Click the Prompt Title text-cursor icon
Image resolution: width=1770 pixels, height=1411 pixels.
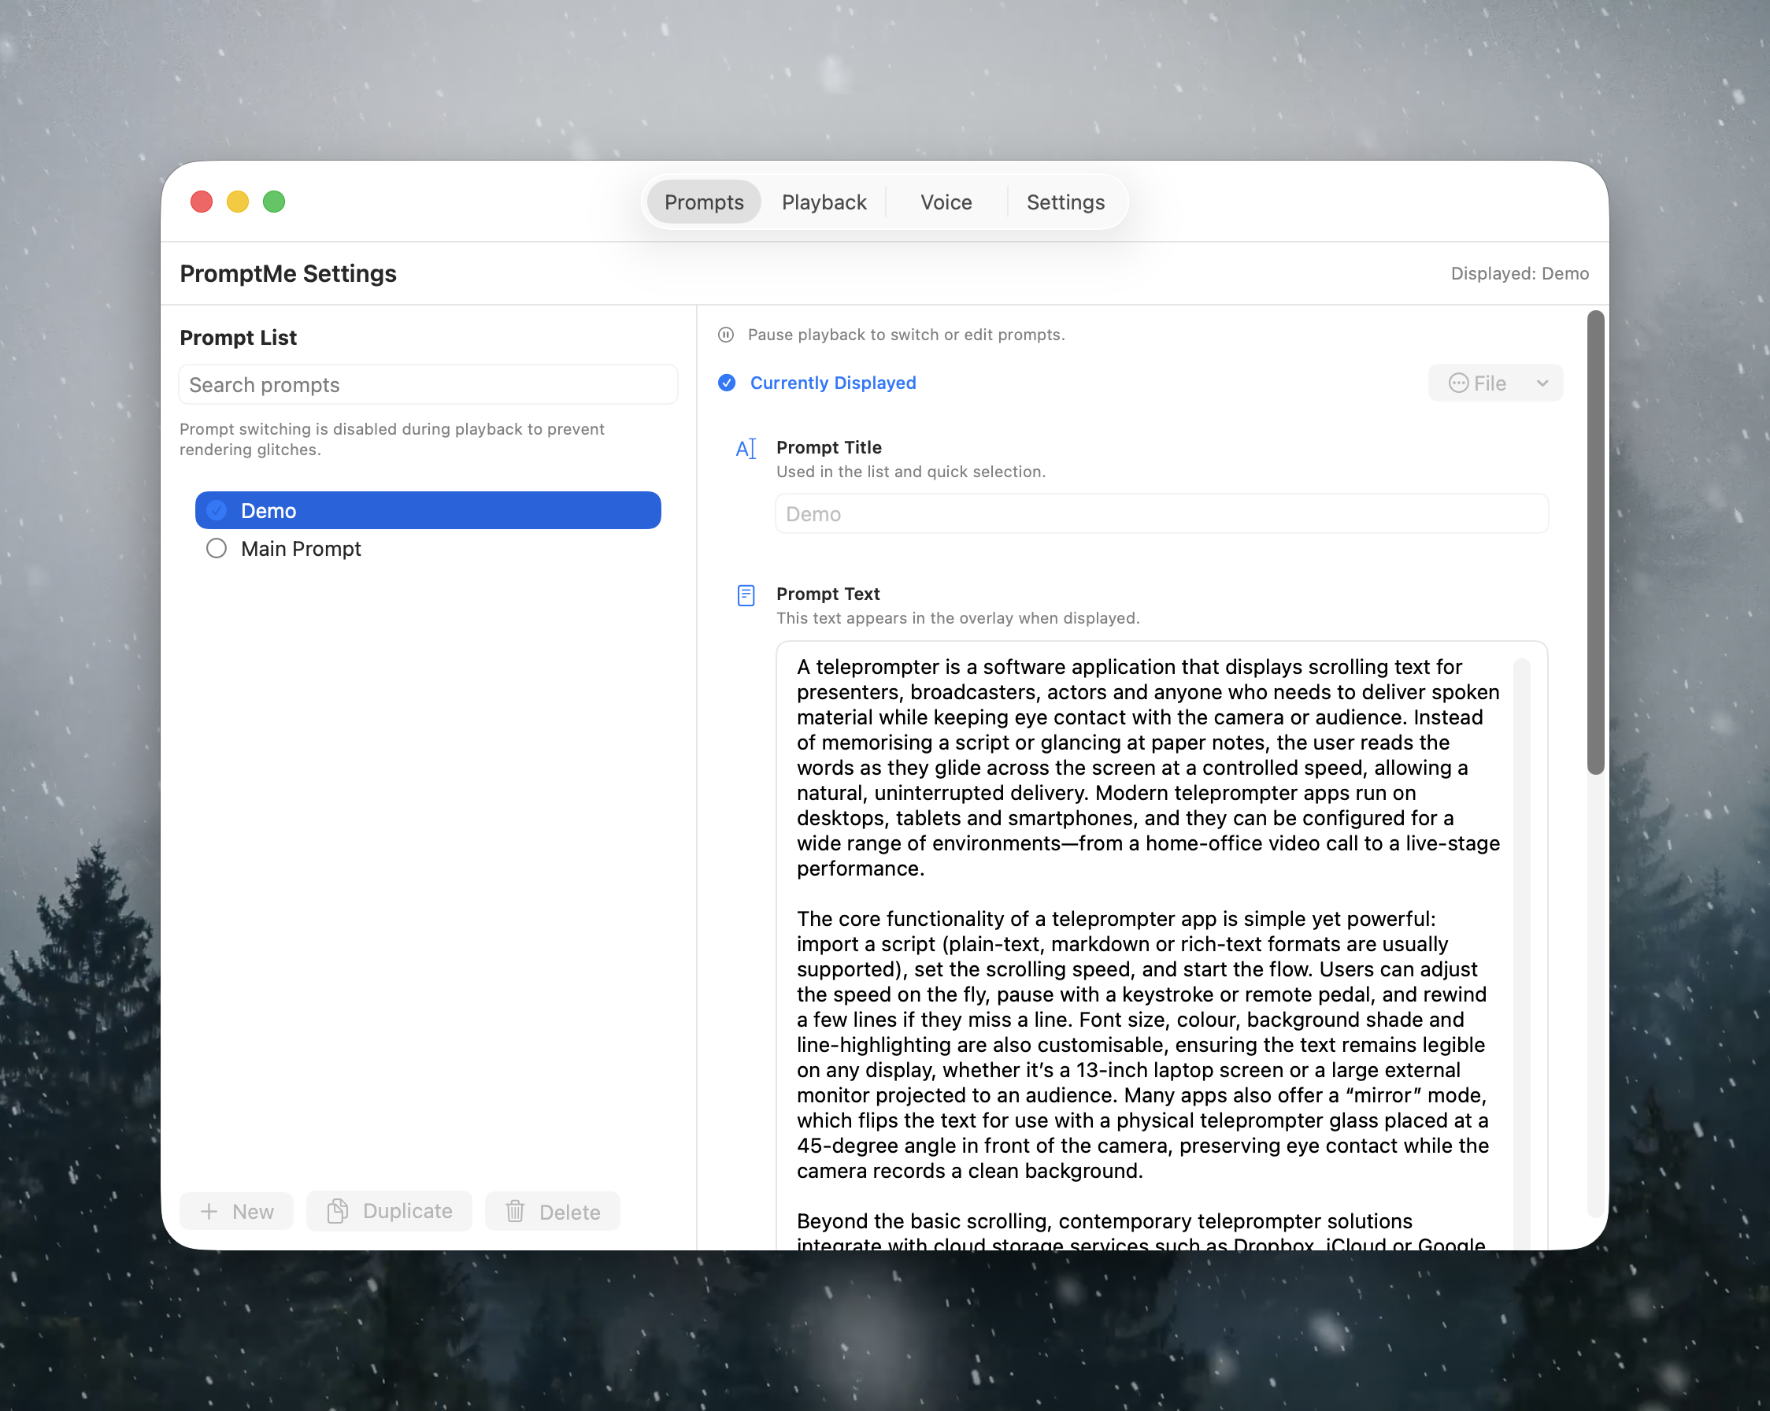pyautogui.click(x=746, y=448)
